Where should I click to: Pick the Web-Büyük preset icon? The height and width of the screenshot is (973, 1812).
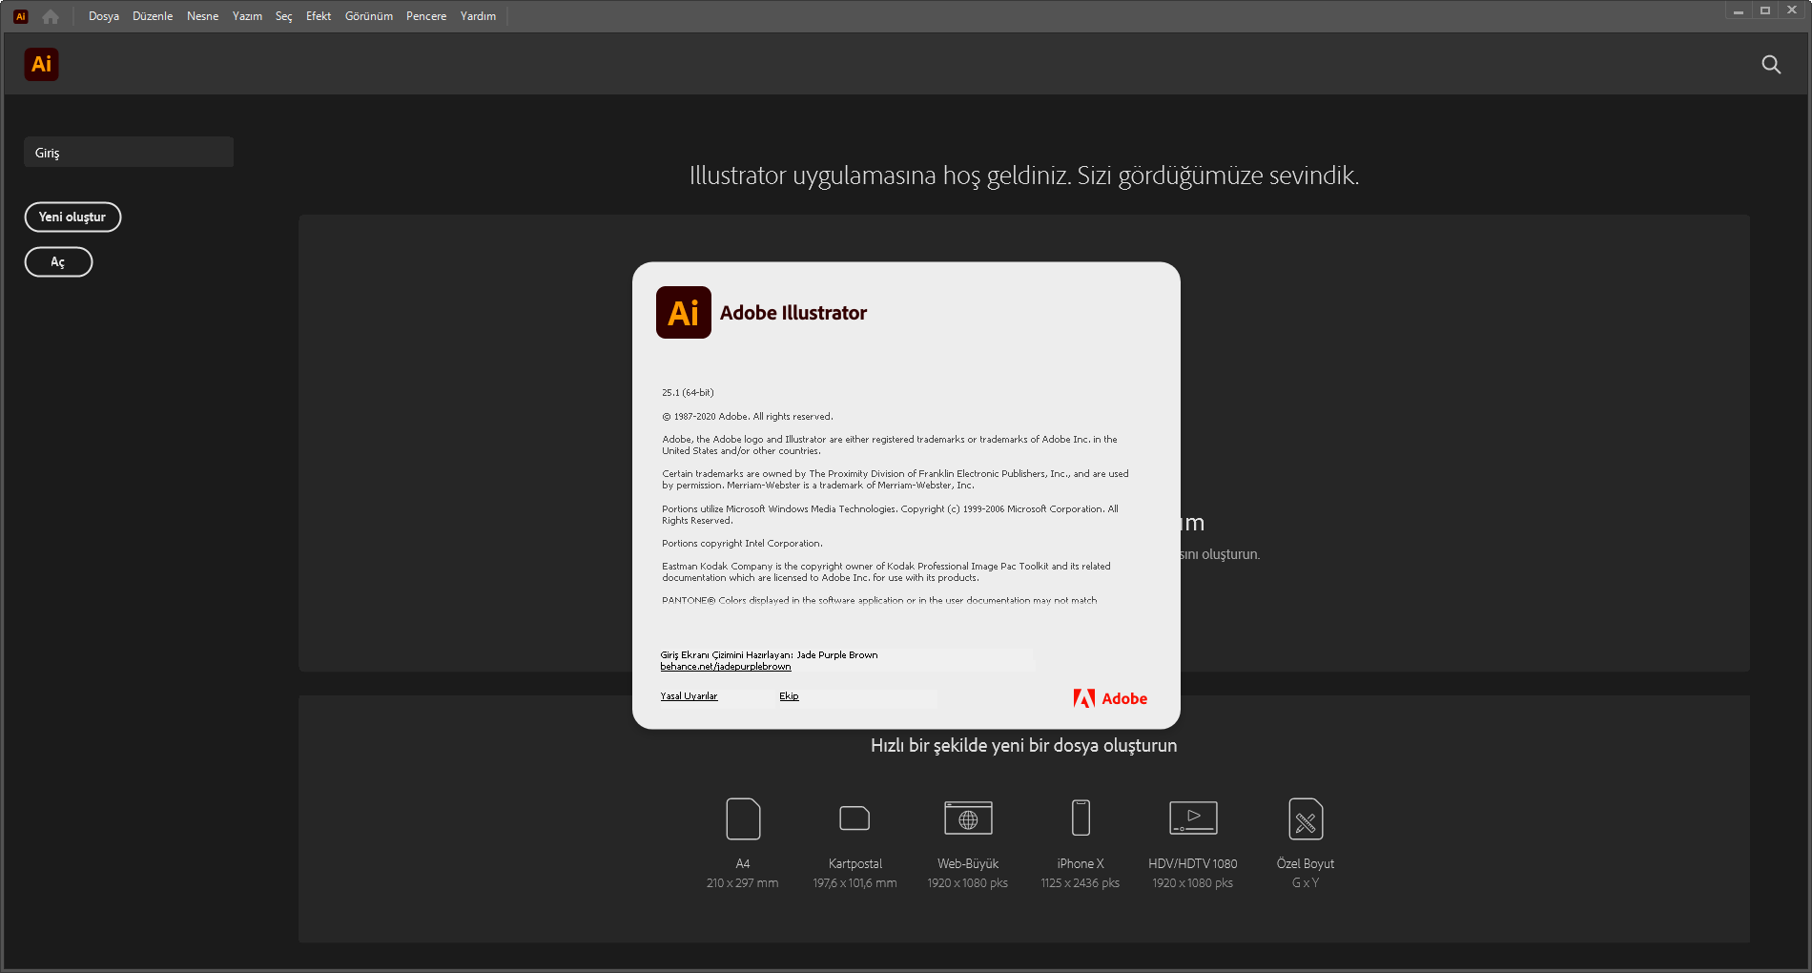(968, 818)
